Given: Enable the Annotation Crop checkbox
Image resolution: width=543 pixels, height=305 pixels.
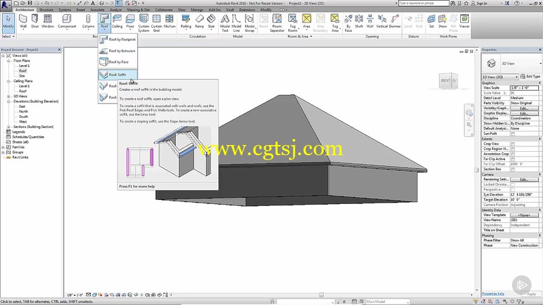Looking at the screenshot, I should 513,154.
